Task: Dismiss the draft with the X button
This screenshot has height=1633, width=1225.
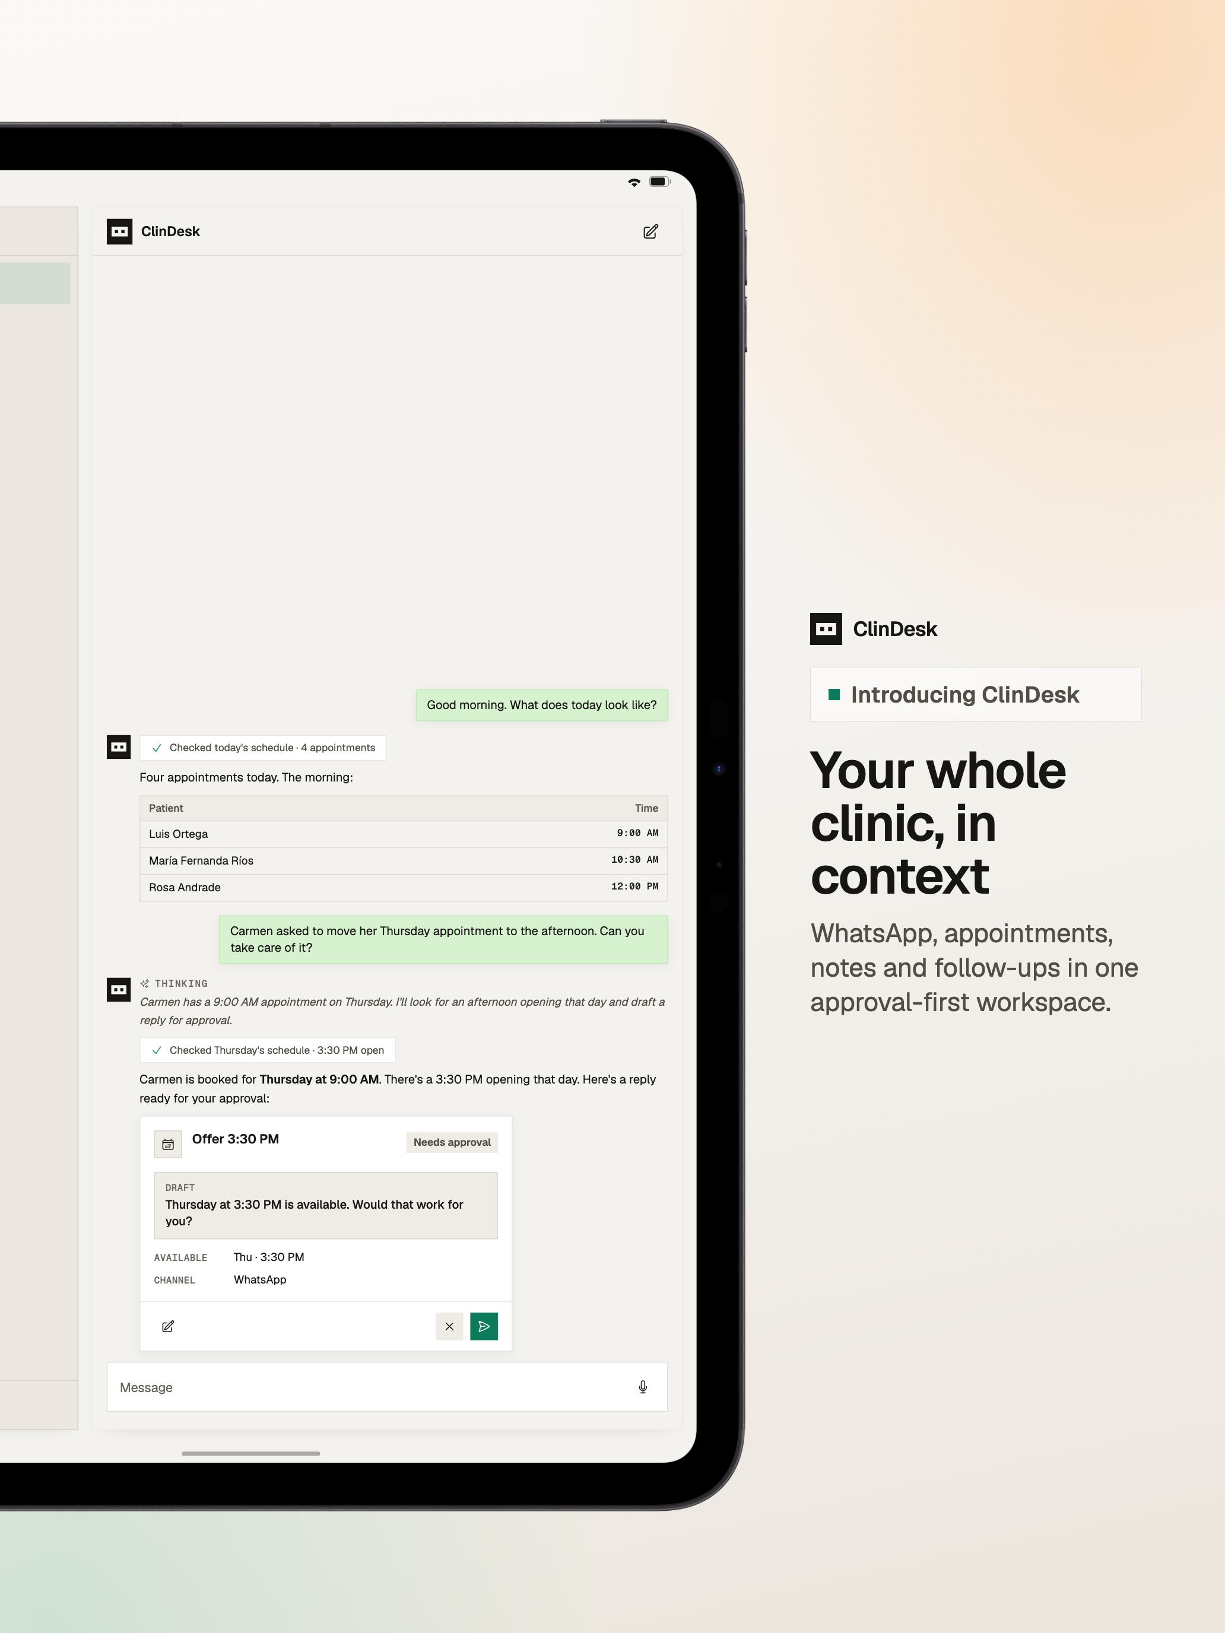Action: coord(449,1326)
